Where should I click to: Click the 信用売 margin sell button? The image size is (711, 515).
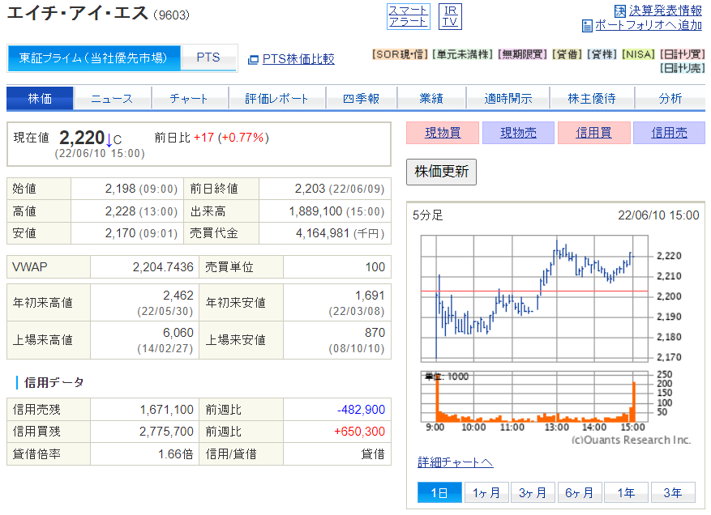coord(669,133)
